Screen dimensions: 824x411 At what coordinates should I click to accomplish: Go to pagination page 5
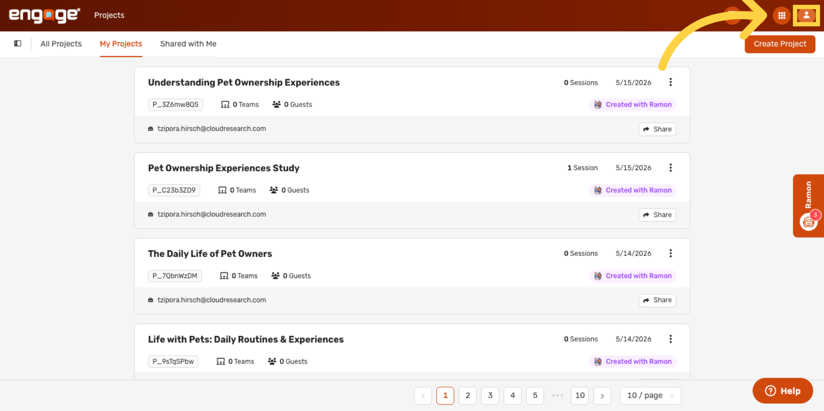(x=535, y=396)
